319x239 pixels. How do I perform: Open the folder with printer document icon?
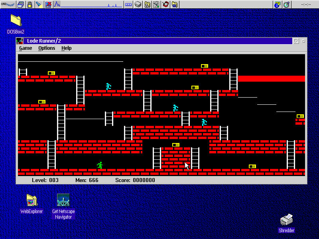click(147, 4)
